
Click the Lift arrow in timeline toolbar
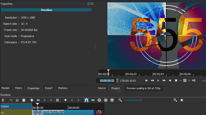45,100
